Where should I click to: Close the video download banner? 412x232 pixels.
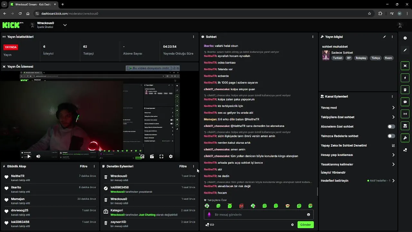point(178,68)
